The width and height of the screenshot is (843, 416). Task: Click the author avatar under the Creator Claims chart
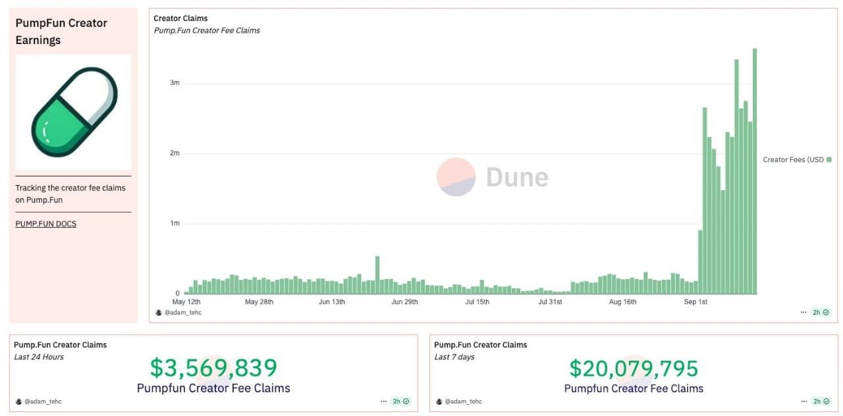point(158,312)
